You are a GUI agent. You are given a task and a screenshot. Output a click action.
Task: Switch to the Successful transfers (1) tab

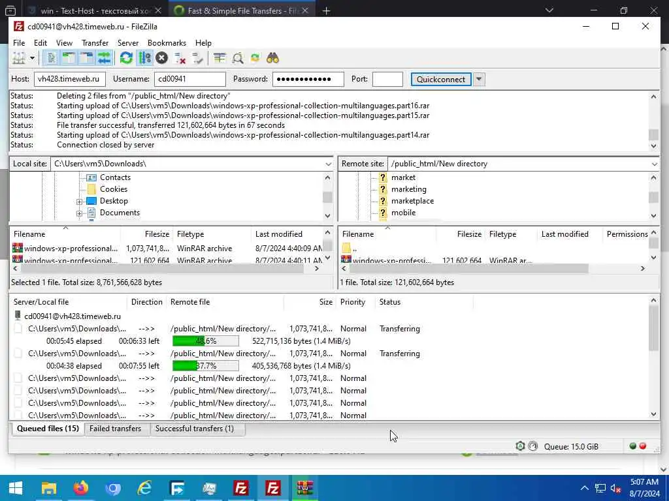click(x=195, y=429)
